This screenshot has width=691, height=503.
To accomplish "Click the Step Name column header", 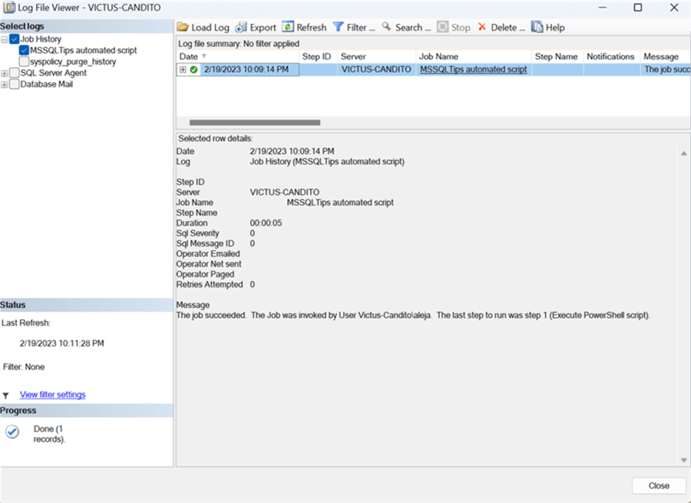I will point(557,56).
